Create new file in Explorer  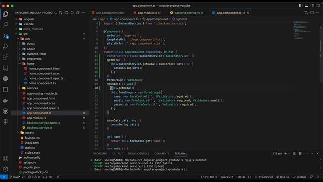point(60,13)
